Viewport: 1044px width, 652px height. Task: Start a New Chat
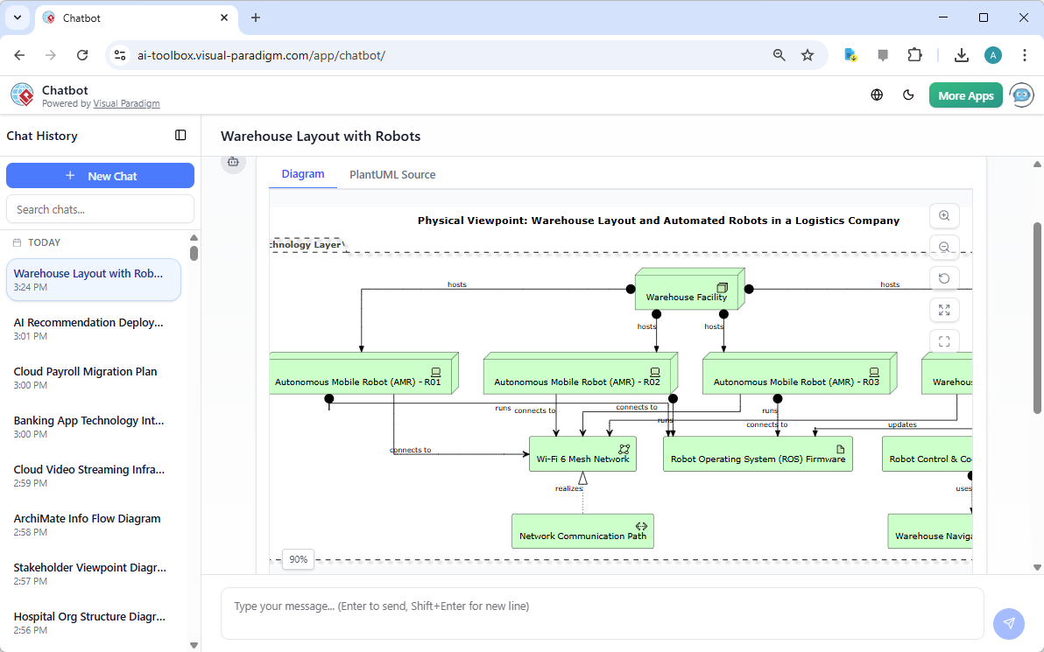[100, 175]
